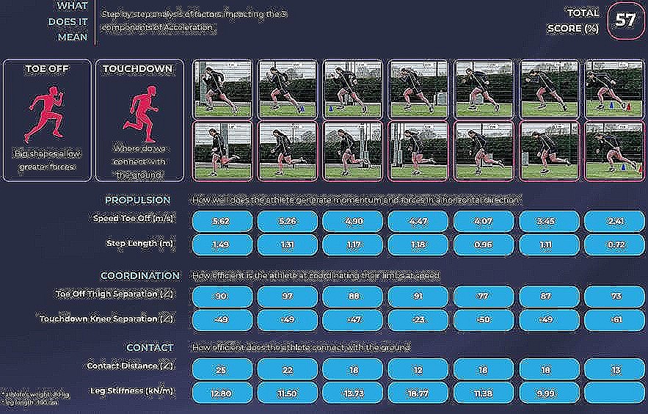Open the toe-off photo above the 4.07 speed
Viewport: 648px width, 414px height.
[x=484, y=88]
